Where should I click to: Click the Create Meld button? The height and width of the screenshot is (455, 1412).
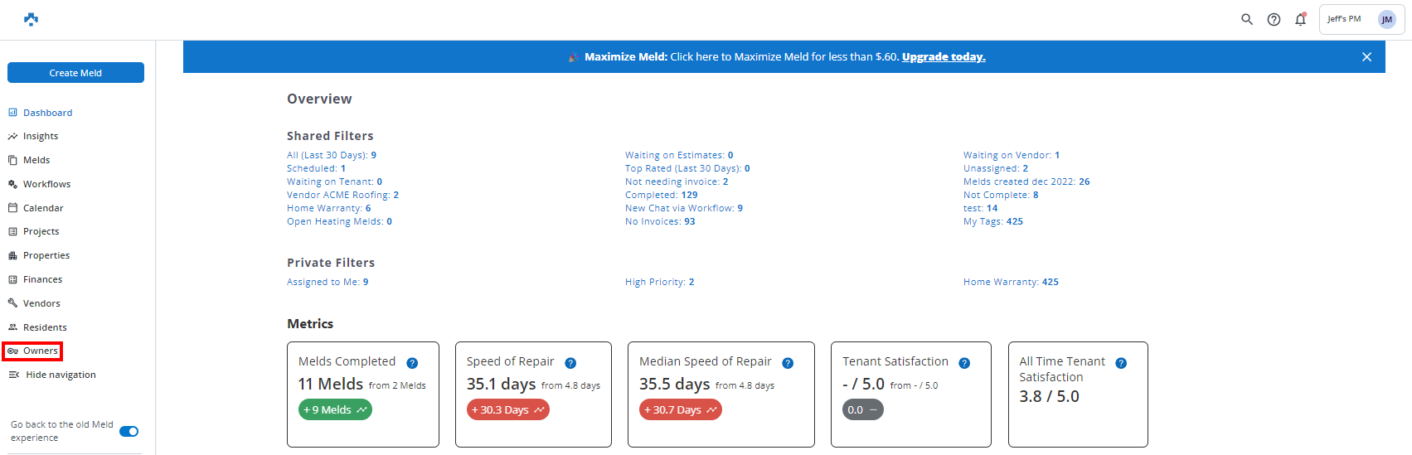point(75,73)
